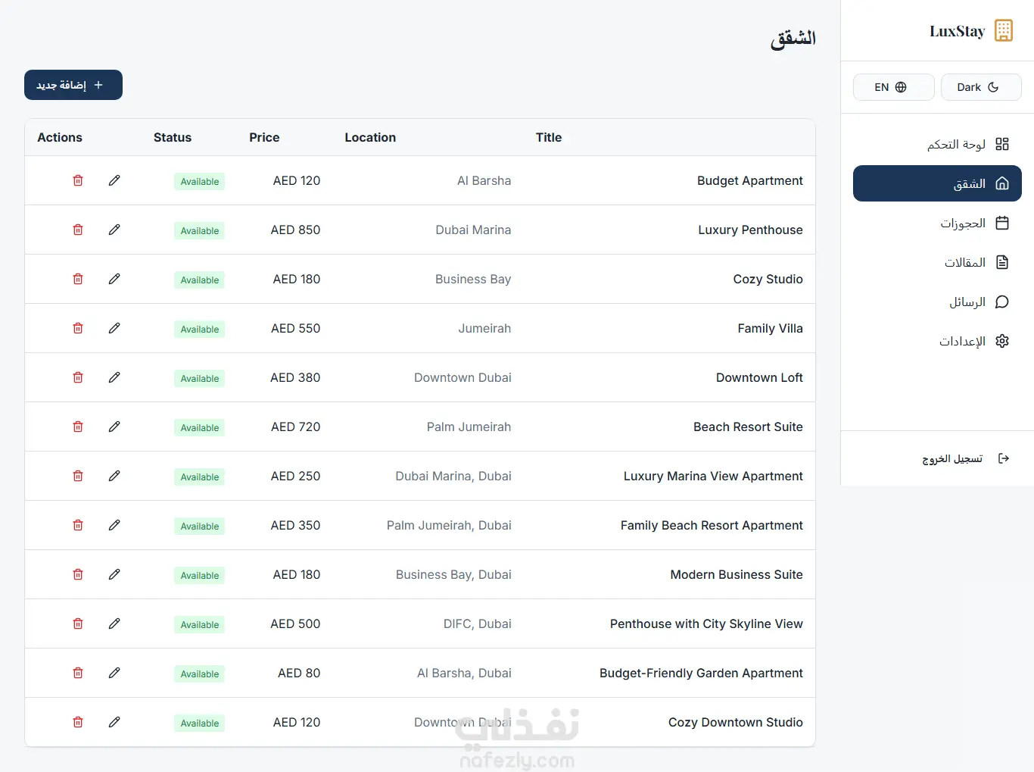Edit the Downtown Loft listing

[114, 377]
